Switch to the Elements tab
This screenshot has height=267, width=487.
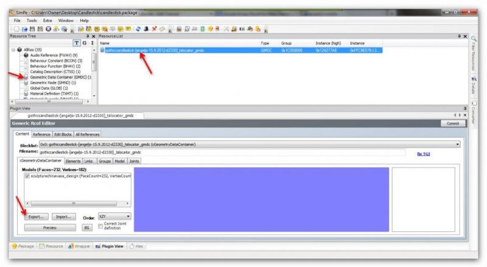pos(73,161)
